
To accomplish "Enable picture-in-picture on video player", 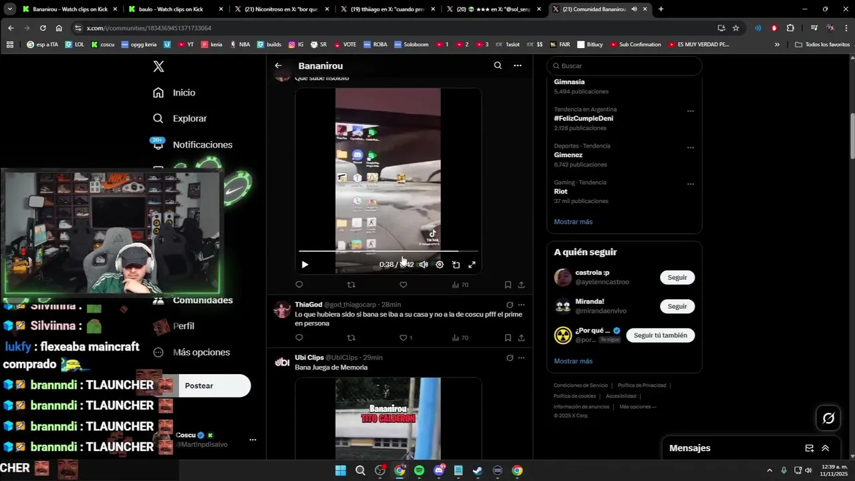I will click(x=456, y=265).
